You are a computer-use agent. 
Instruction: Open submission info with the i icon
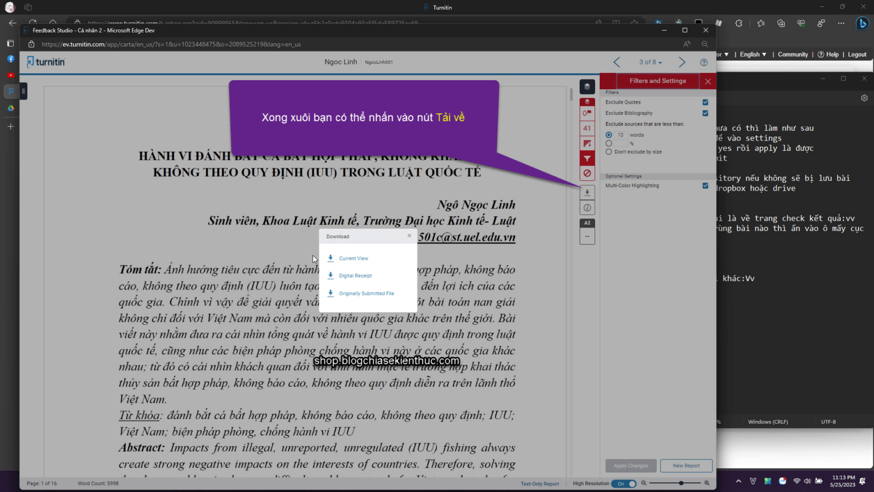[587, 207]
